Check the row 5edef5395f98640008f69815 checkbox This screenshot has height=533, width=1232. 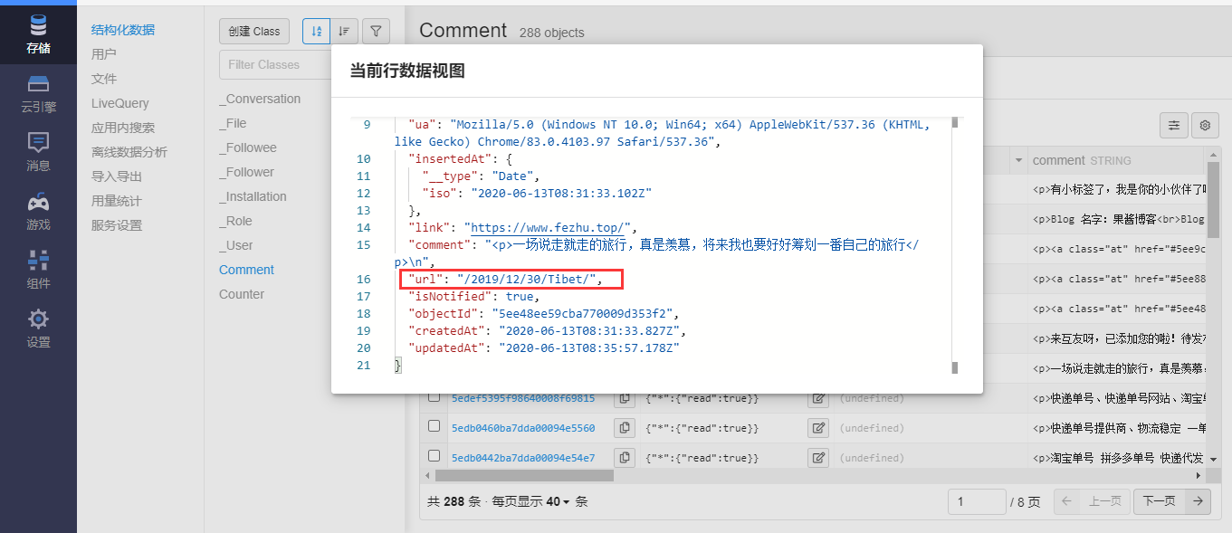(434, 396)
